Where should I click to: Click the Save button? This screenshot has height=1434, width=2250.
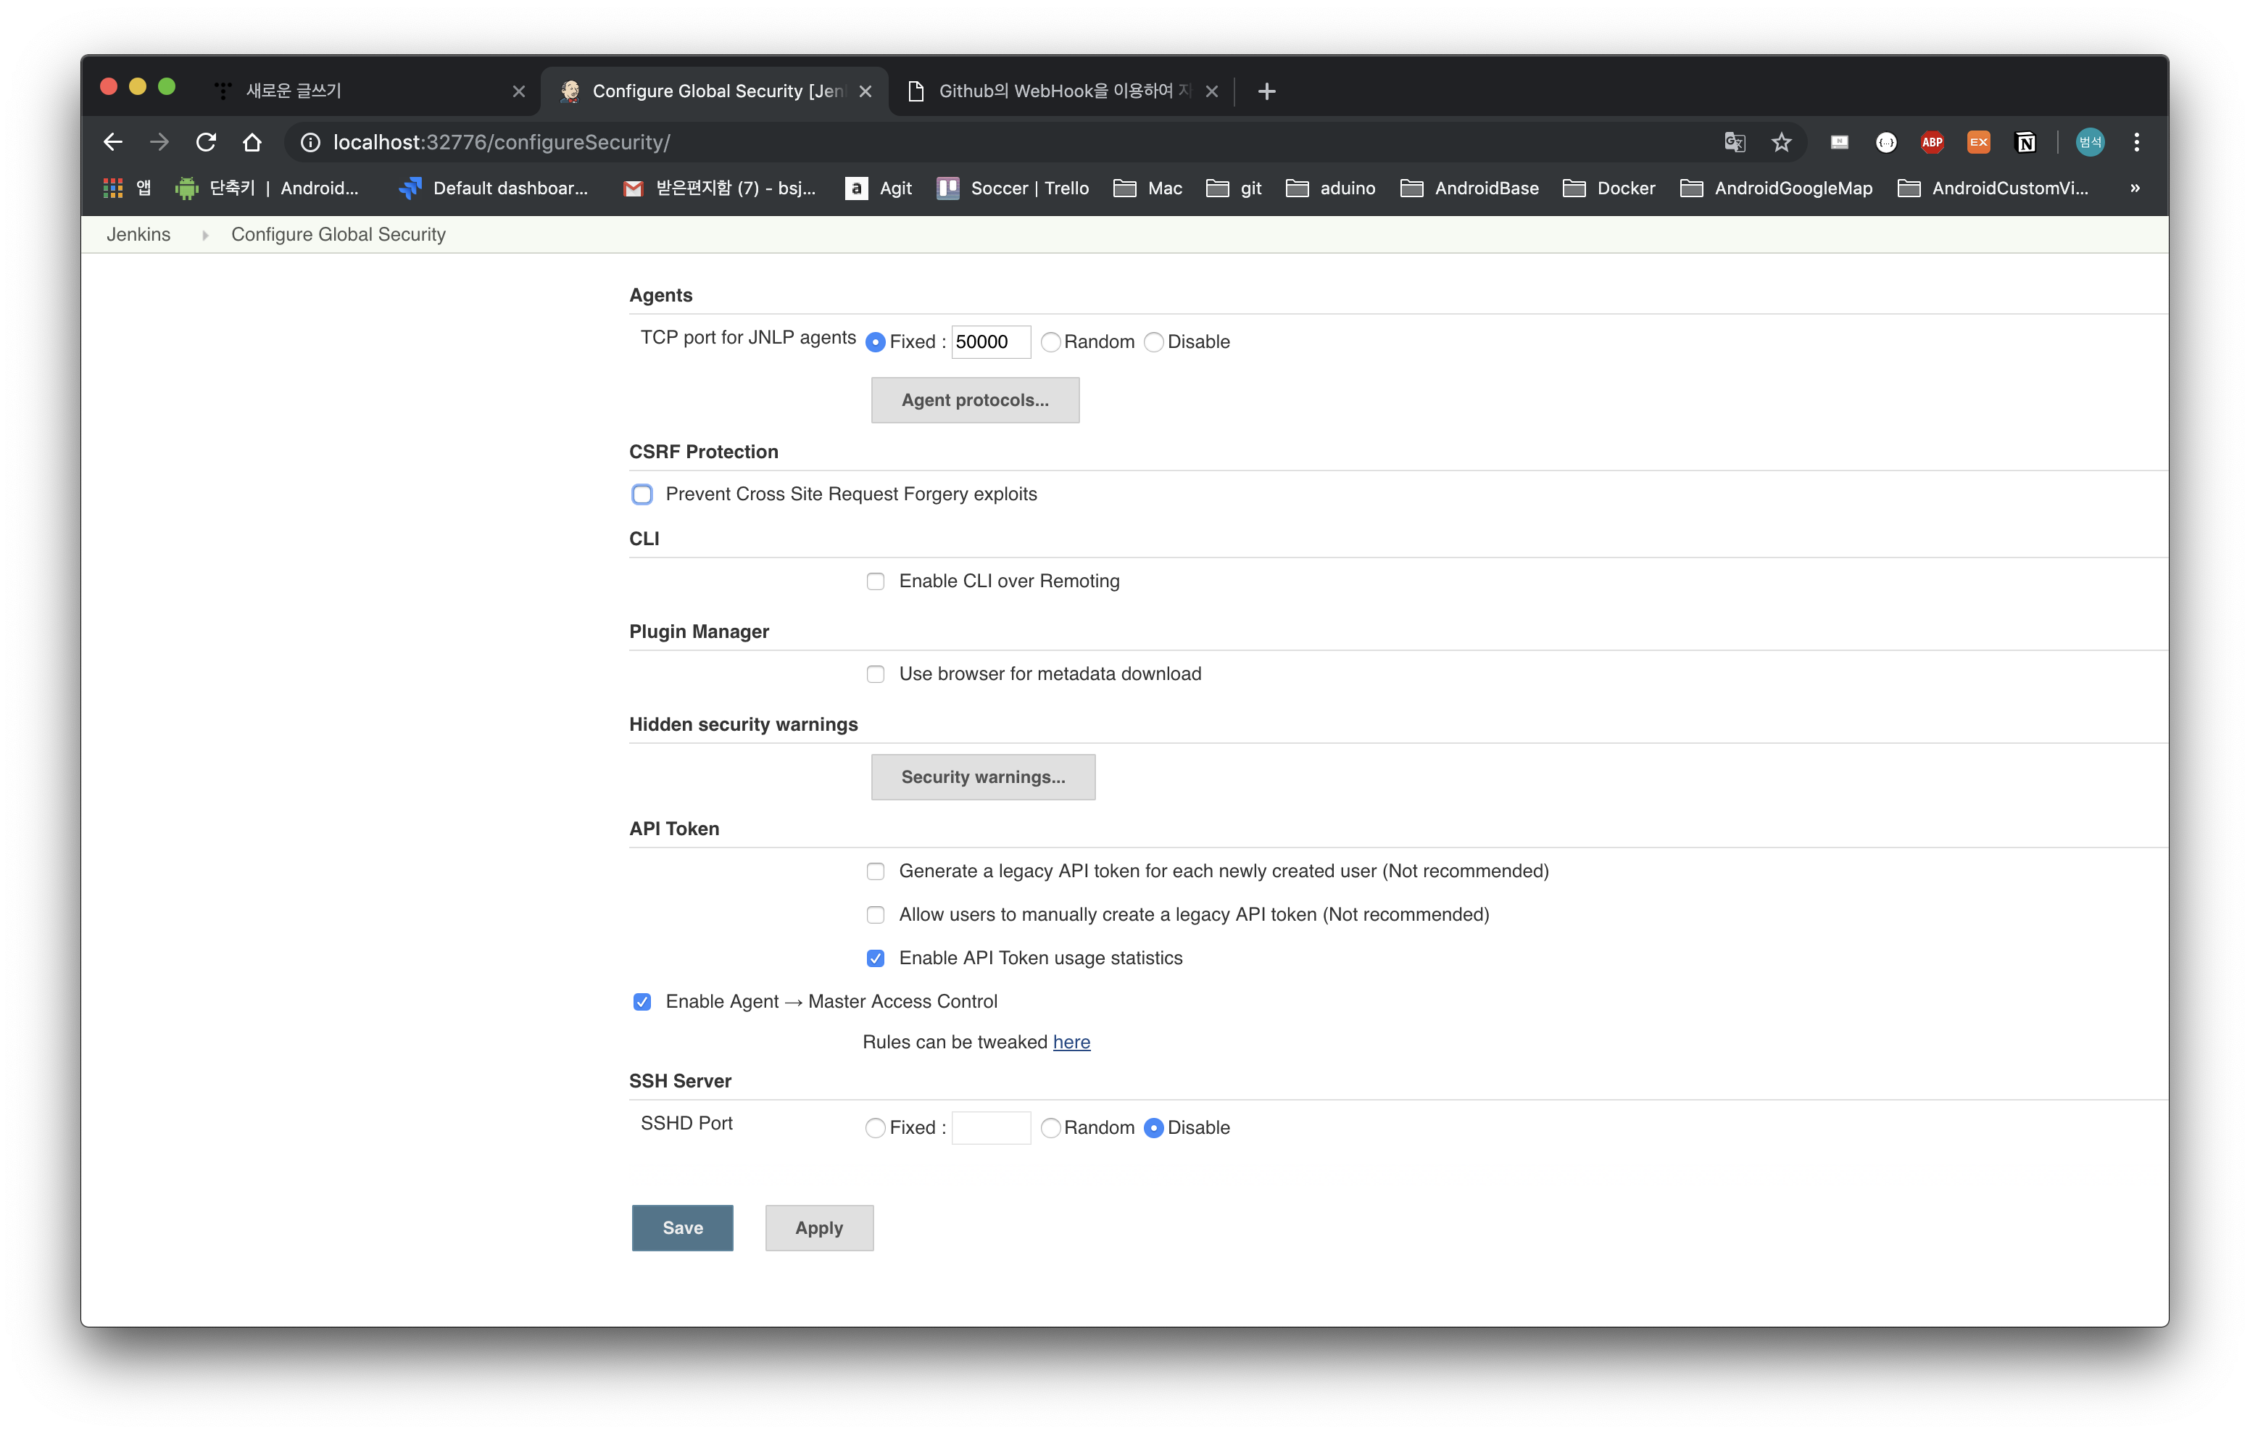682,1227
